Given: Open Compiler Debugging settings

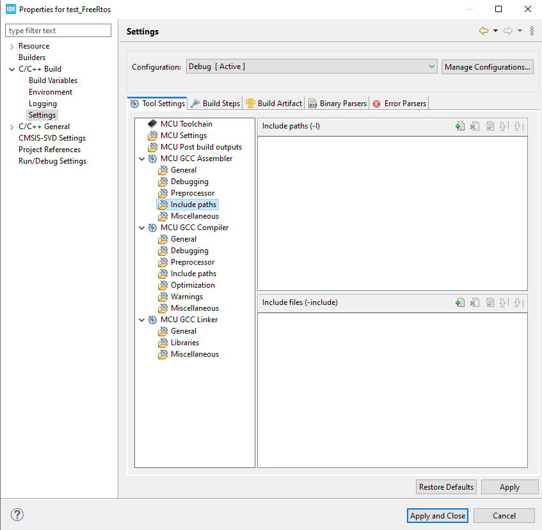Looking at the screenshot, I should coord(184,251).
